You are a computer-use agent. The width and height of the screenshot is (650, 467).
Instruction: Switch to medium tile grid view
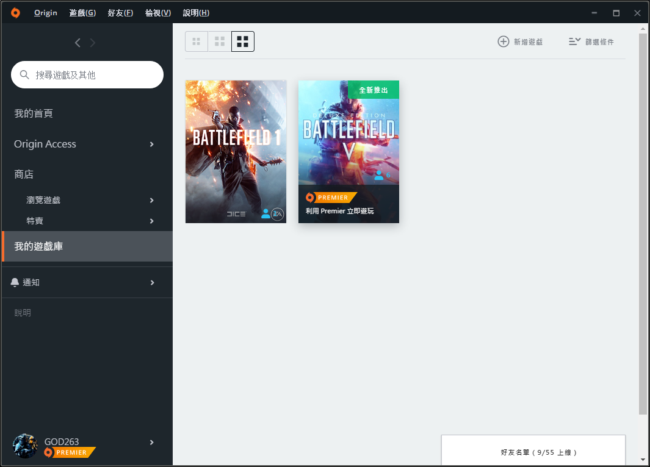[220, 41]
